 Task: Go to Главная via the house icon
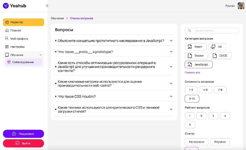pos(7,30)
